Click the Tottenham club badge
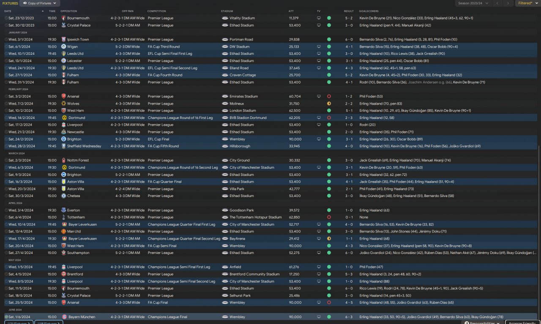 (64, 218)
